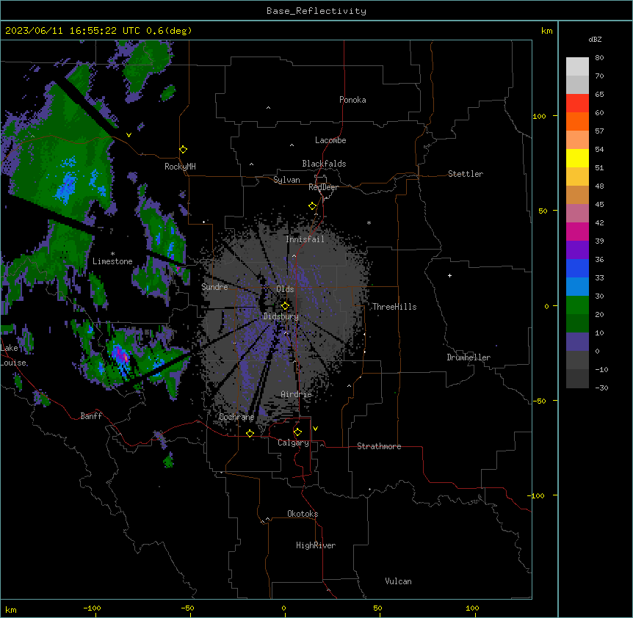The image size is (633, 618).
Task: Click the Strathmore label
Action: pos(379,446)
